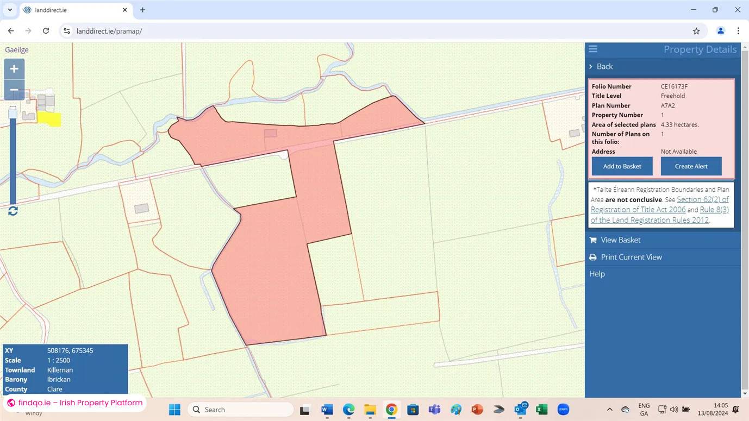
Task: View site information icon beside the URL
Action: point(66,31)
